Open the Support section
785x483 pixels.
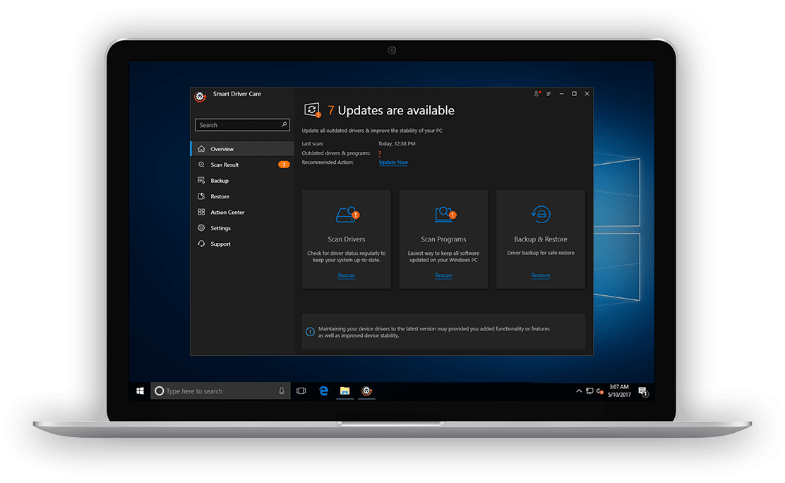[242, 244]
